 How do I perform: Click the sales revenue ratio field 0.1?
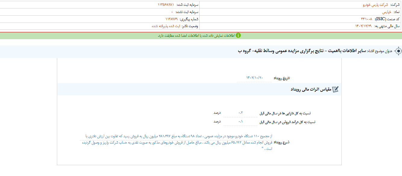[240, 122]
